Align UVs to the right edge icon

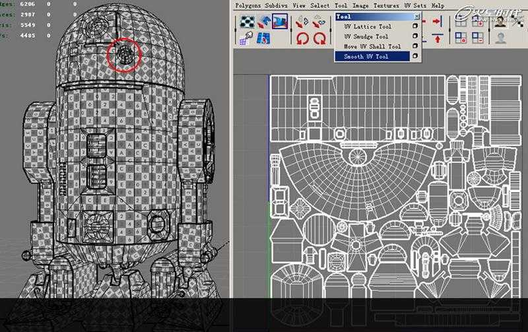click(x=437, y=22)
